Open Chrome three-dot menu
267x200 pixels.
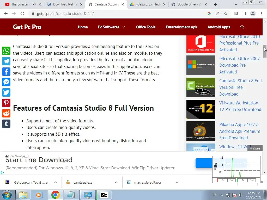tap(261, 14)
